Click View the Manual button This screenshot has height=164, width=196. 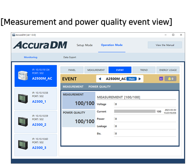coord(165,45)
